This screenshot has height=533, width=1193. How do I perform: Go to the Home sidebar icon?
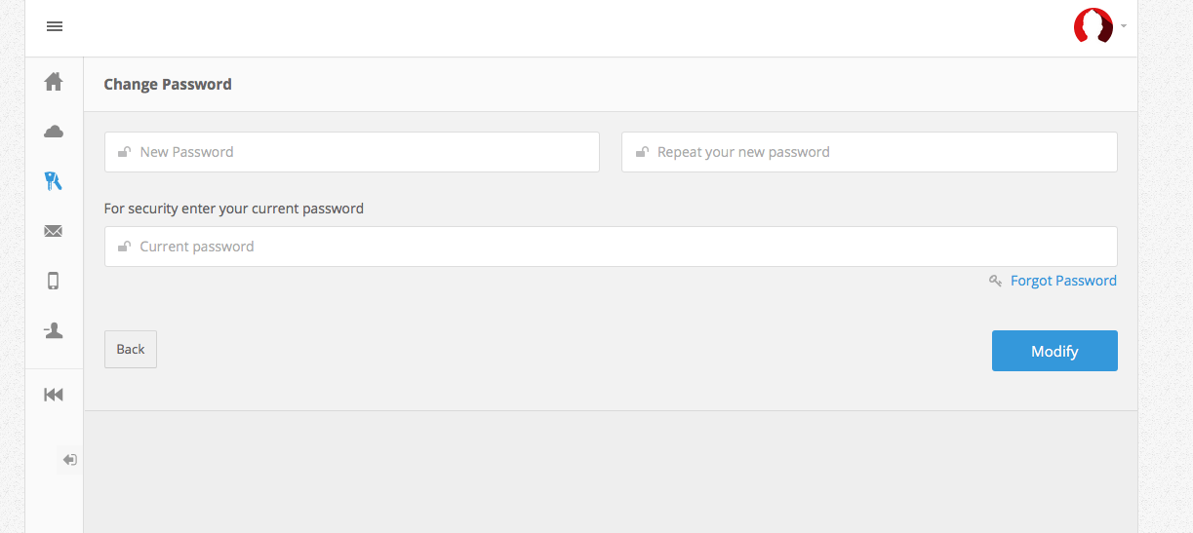[54, 82]
